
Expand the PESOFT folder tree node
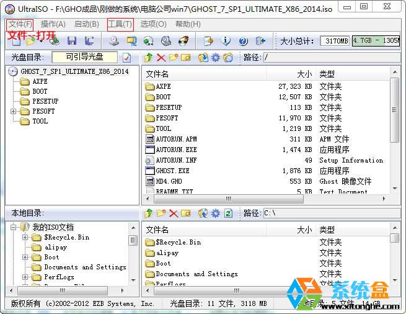pos(13,111)
